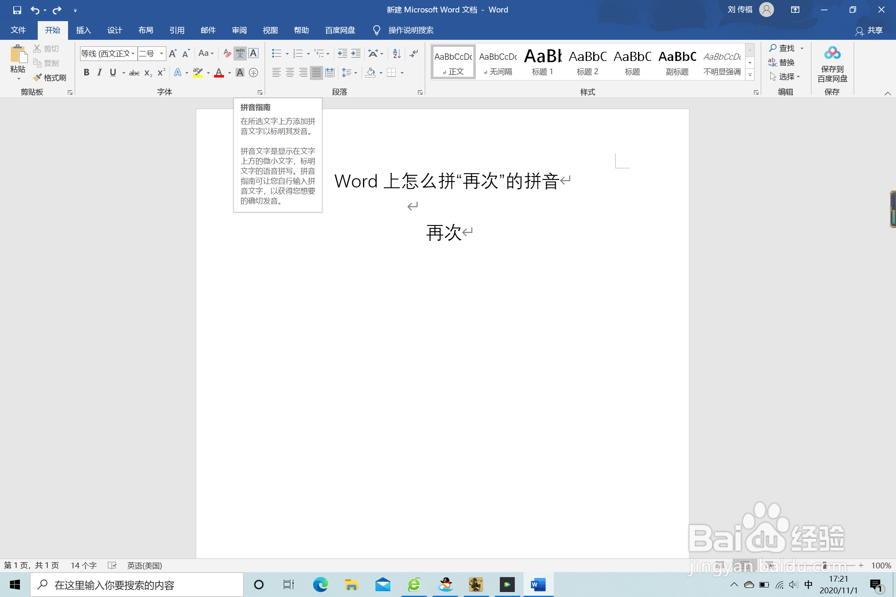Apply paragraph shading fill color
Image resolution: width=896 pixels, height=597 pixels.
pyautogui.click(x=371, y=73)
